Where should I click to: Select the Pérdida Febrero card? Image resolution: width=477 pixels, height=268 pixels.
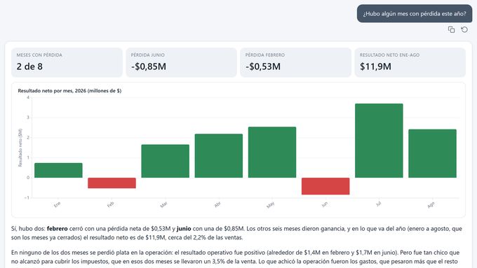(296, 62)
